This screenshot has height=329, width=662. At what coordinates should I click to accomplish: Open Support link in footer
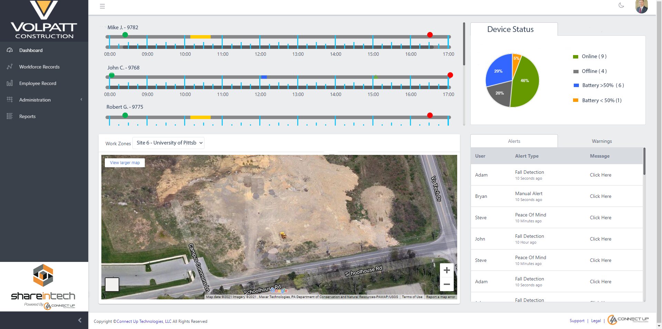click(x=577, y=321)
